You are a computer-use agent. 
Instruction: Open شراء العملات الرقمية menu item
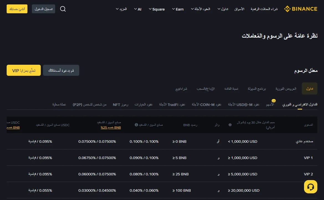tap(264, 9)
